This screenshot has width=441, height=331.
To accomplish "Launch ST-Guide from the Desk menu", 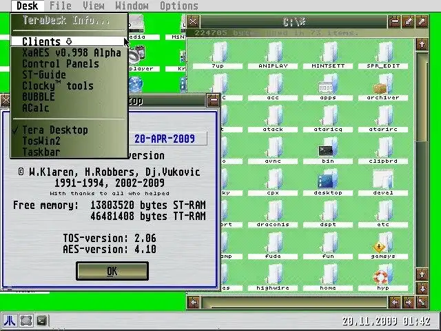I will point(69,74).
